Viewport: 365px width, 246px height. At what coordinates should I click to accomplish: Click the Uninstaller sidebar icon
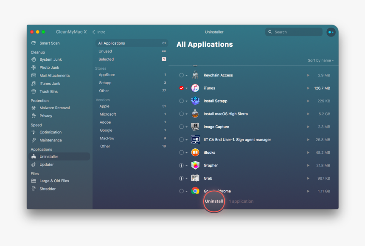34,156
